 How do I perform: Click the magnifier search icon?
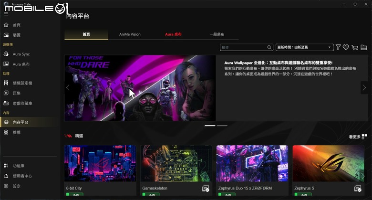click(269, 47)
